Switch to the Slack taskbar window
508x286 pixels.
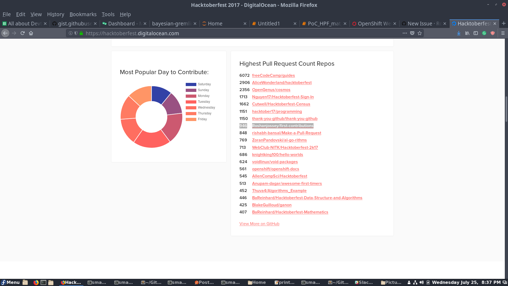(364, 282)
